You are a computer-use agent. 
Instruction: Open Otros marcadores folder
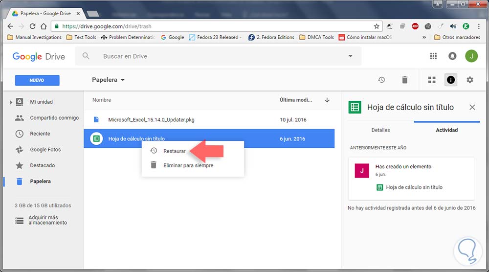(457, 37)
